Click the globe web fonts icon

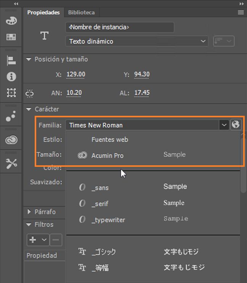pyautogui.click(x=236, y=125)
